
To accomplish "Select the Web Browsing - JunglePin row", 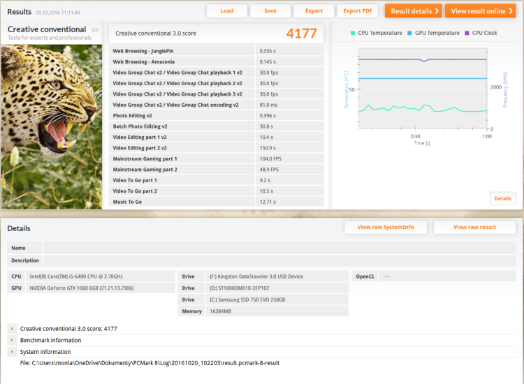I will 216,51.
